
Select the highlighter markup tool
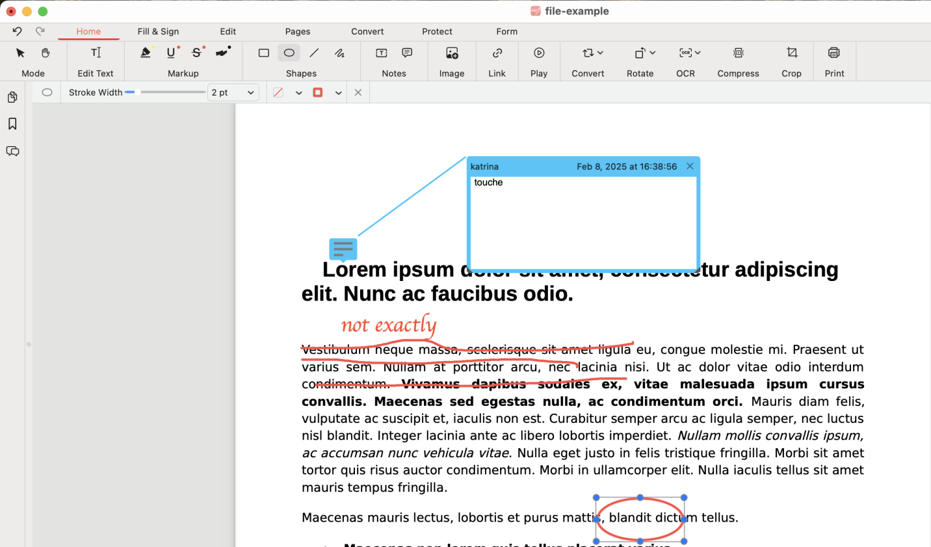click(x=146, y=53)
